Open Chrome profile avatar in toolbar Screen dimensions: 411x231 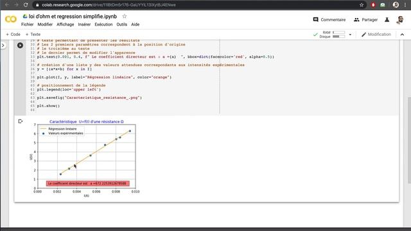(396, 4)
